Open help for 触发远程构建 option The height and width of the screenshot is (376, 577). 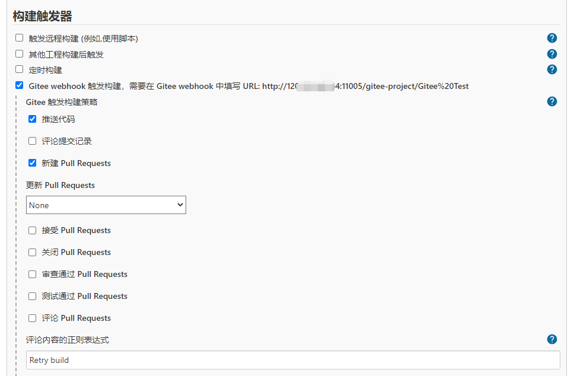tap(552, 39)
